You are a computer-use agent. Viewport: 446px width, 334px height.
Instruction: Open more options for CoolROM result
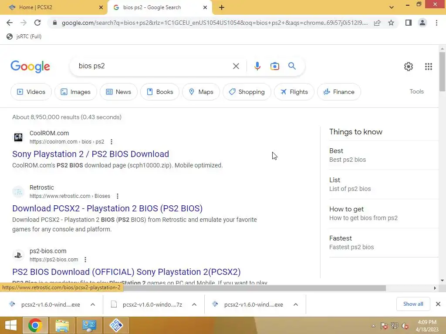111,142
